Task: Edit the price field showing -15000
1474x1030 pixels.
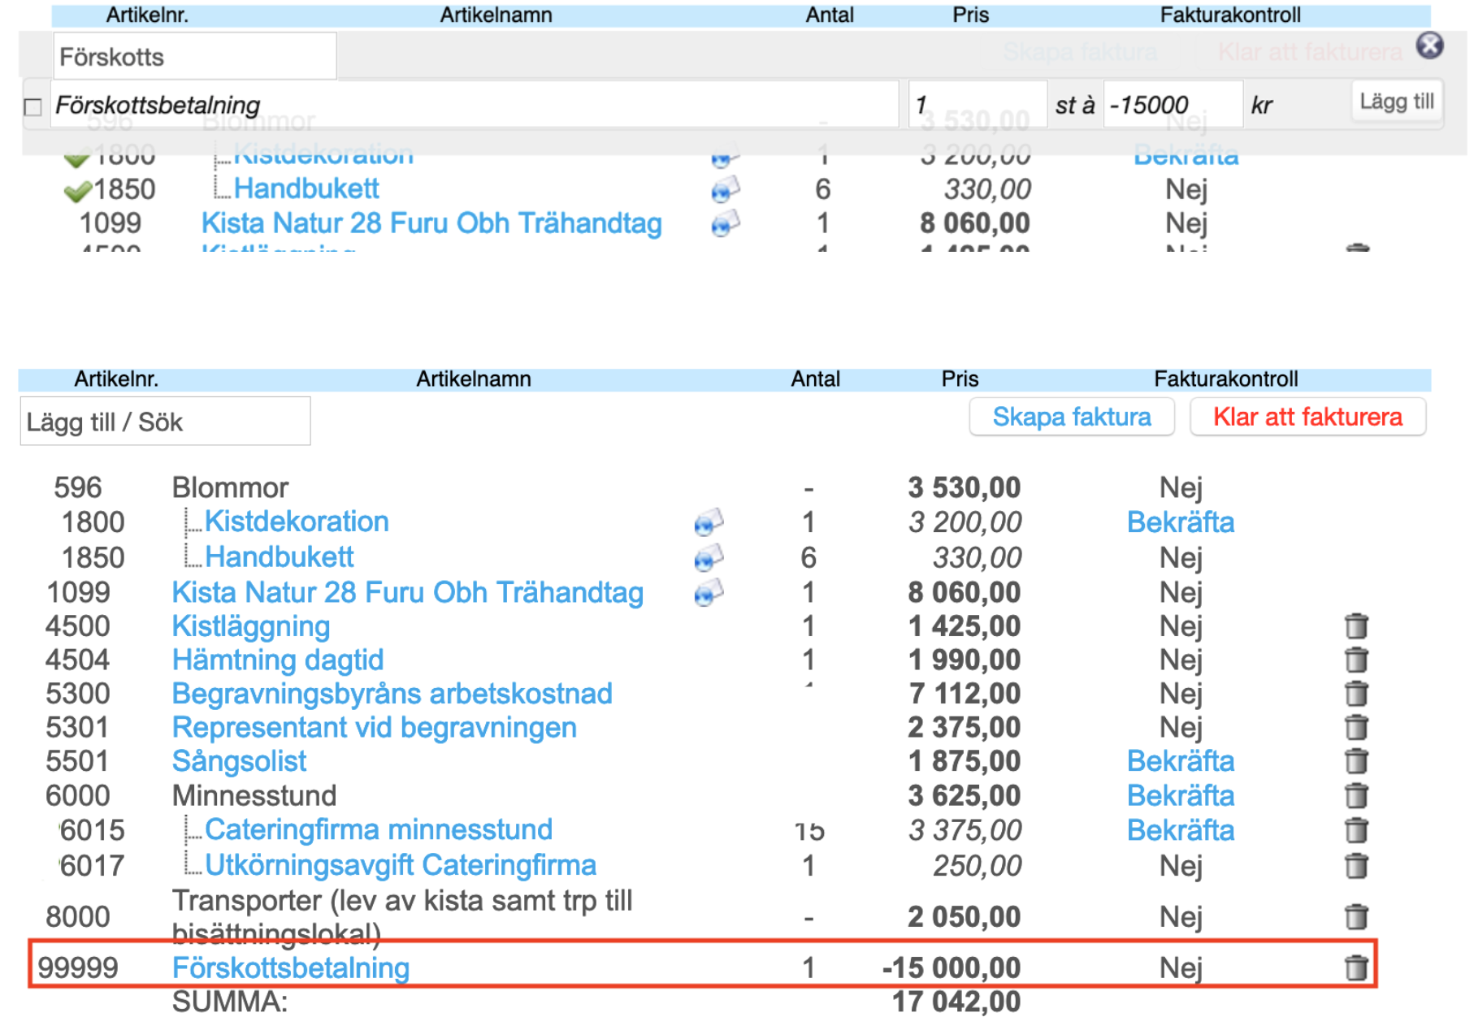Action: click(x=1173, y=104)
